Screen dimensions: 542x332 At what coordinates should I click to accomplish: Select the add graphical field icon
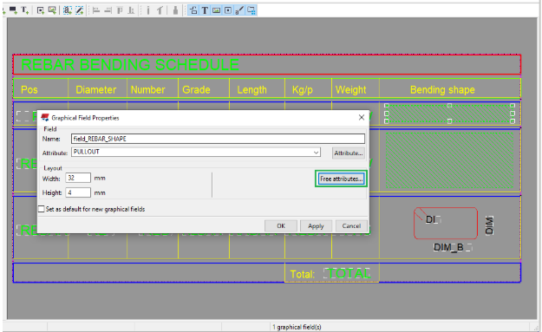pyautogui.click(x=41, y=10)
